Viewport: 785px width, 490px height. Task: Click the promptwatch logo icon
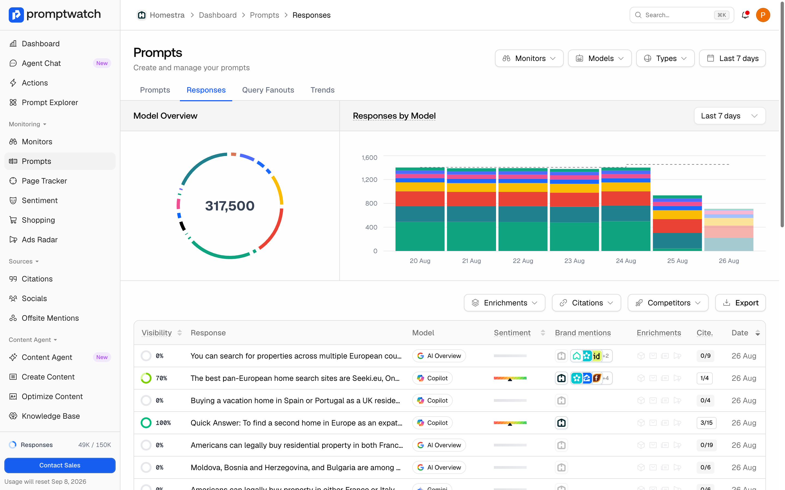tap(16, 15)
